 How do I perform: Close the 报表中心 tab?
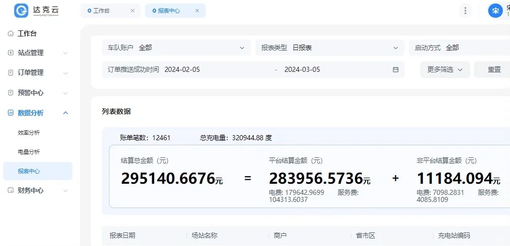click(x=197, y=11)
